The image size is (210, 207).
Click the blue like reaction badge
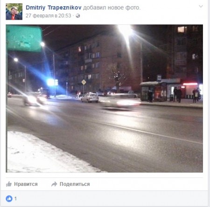coord(9,199)
